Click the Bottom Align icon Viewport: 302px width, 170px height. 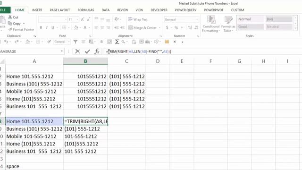pos(108,19)
